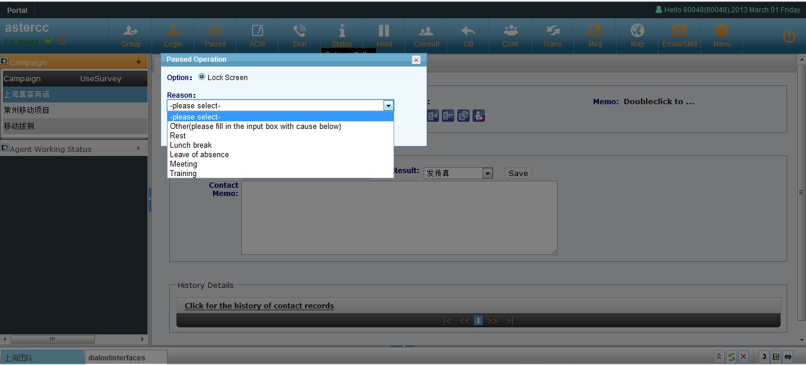
Task: Close the Paused Operation dialog
Action: click(x=416, y=60)
